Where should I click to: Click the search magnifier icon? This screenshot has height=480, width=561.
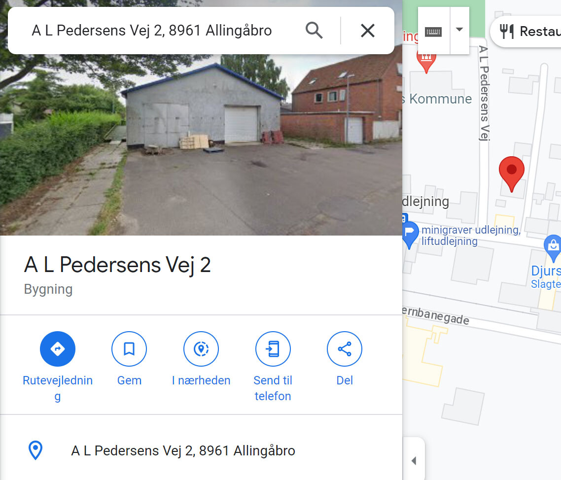tap(314, 31)
